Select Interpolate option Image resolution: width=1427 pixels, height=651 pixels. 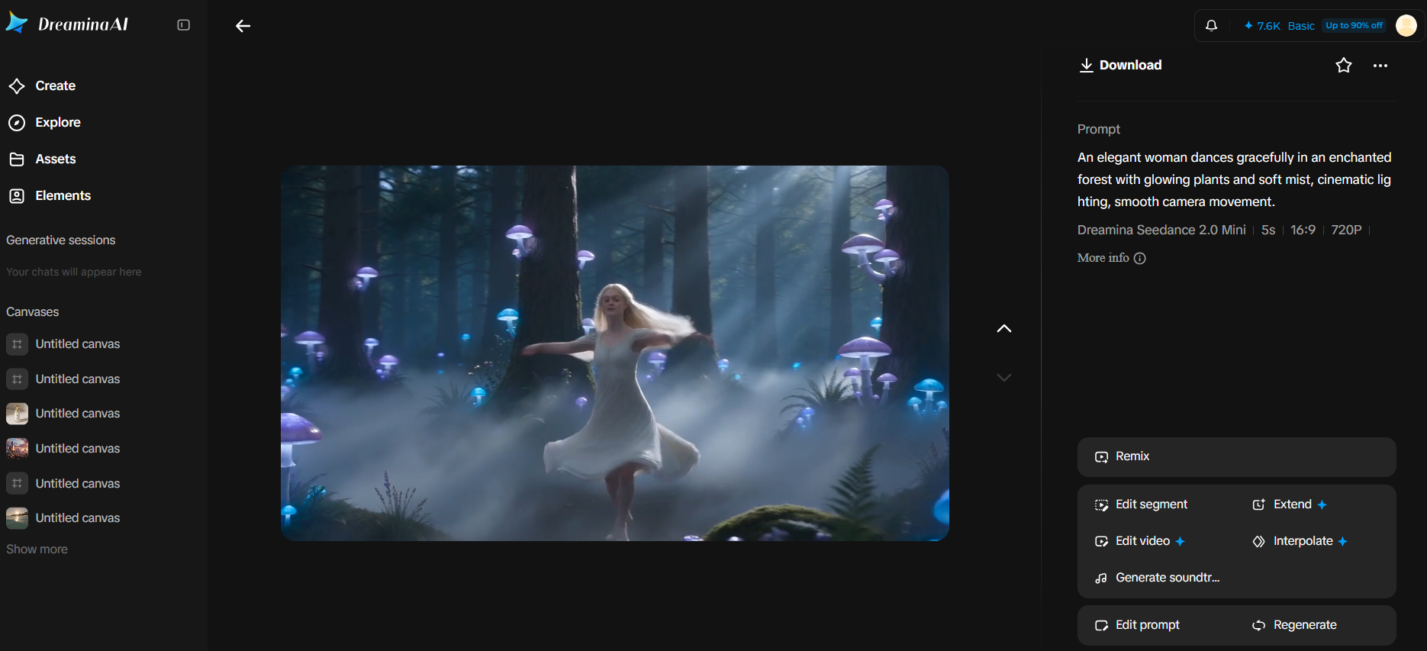tap(1300, 541)
